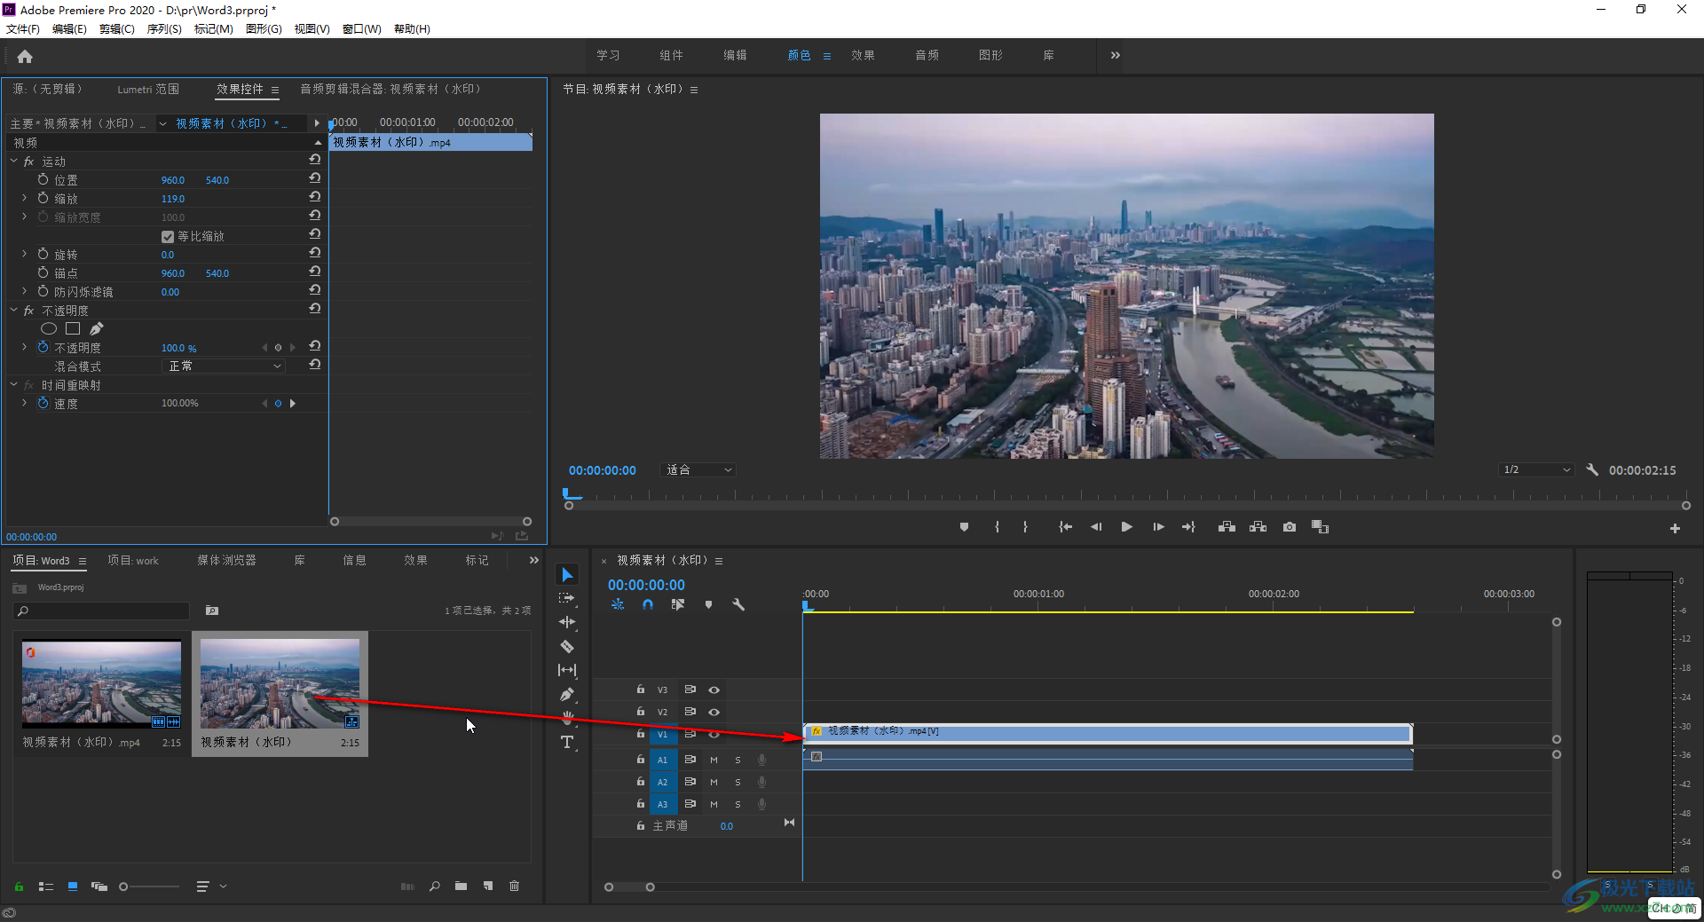Click Mark In bracket button
This screenshot has height=922, width=1704.
point(997,527)
